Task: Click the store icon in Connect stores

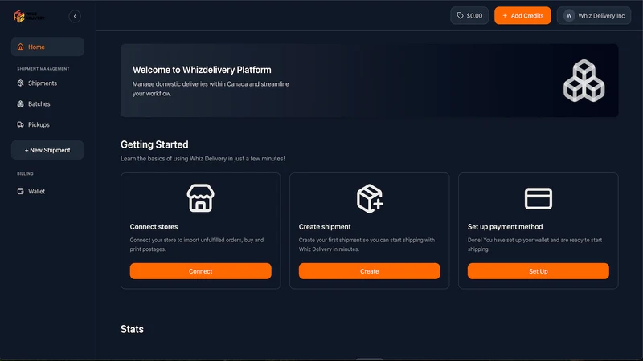Action: pos(200,198)
